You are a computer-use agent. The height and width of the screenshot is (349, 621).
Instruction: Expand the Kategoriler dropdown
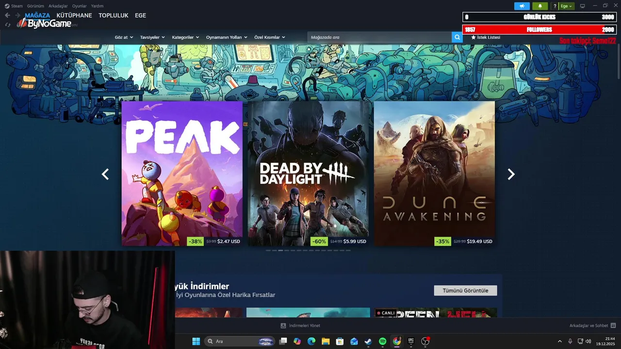tap(185, 37)
